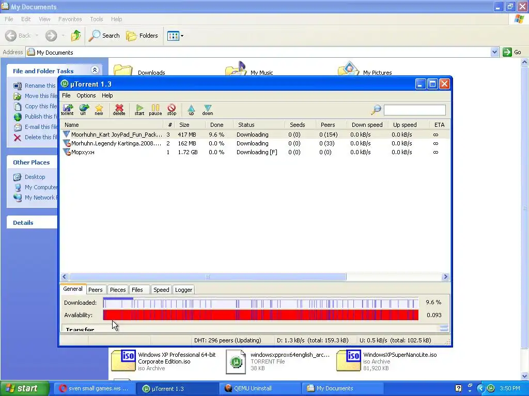This screenshot has width=529, height=396.
Task: Click the Windows start button
Action: point(25,388)
